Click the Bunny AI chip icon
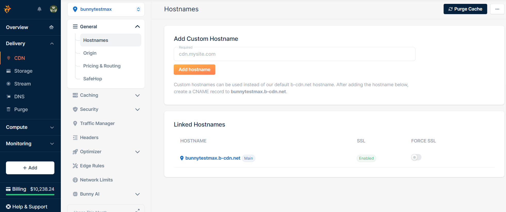Screen dimensions: 506x212 75,194
